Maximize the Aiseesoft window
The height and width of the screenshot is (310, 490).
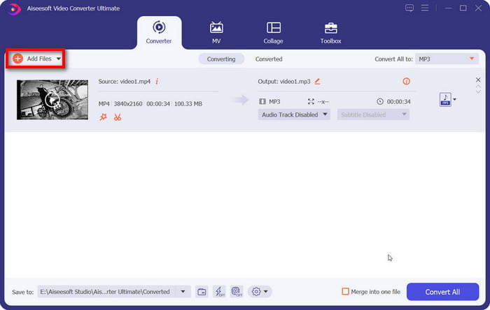[463, 8]
